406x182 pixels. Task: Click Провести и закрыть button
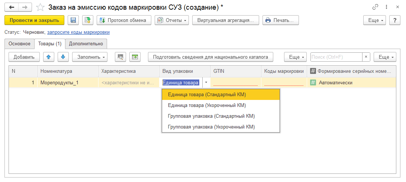(x=34, y=20)
